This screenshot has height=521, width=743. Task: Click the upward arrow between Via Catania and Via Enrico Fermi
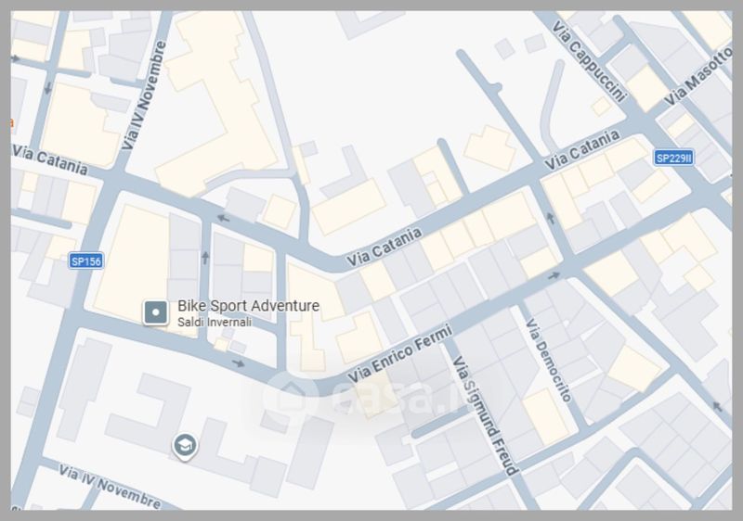coord(549,220)
